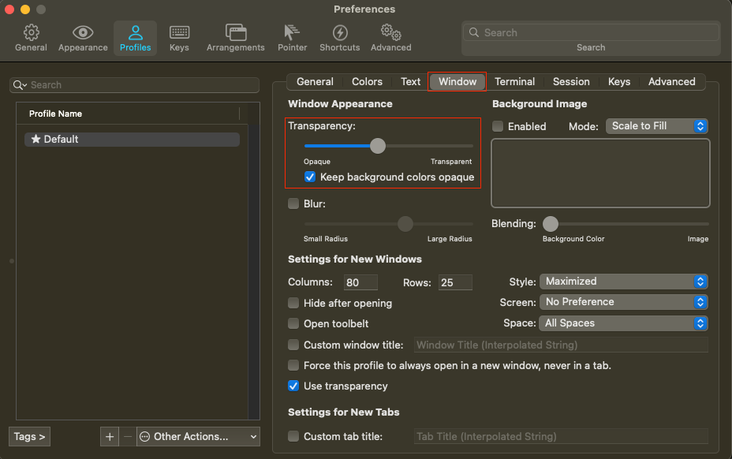Switch to the Colors tab
The height and width of the screenshot is (459, 732).
click(x=367, y=82)
